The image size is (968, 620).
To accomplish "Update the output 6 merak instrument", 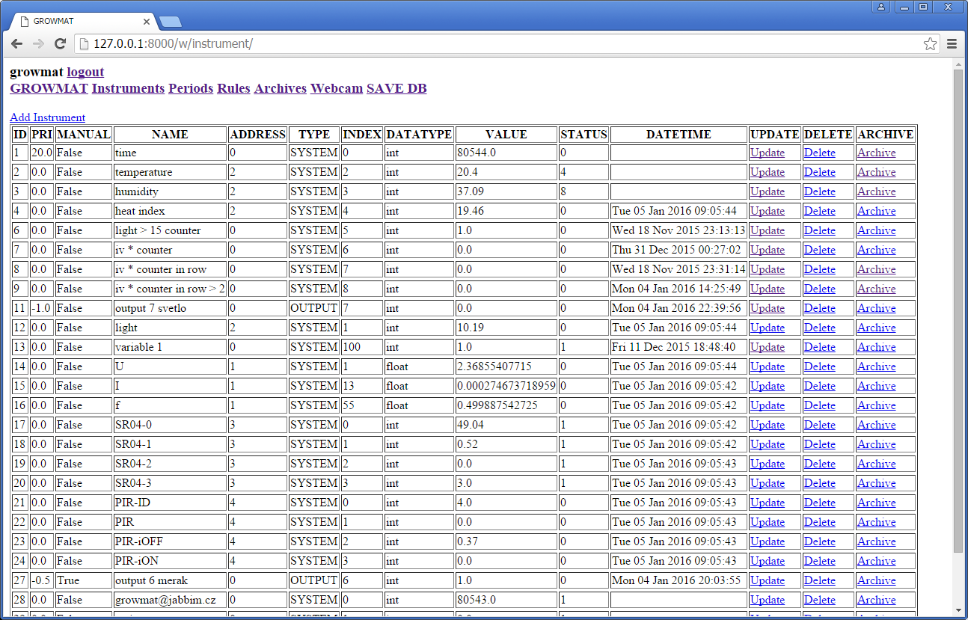I will pyautogui.click(x=768, y=580).
